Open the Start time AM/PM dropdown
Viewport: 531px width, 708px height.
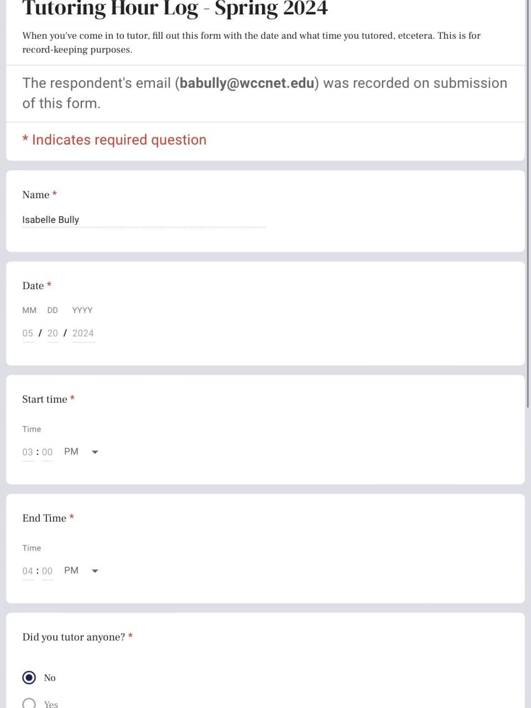[x=81, y=452]
